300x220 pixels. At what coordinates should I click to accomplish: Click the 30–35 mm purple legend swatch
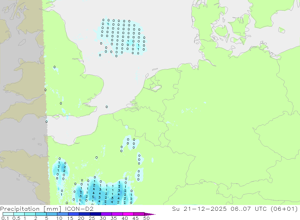(106, 214)
